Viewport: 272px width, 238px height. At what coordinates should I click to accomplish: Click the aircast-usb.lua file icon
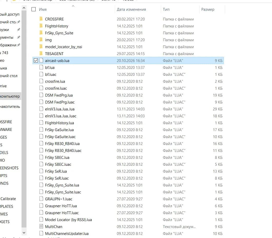pos(41,60)
